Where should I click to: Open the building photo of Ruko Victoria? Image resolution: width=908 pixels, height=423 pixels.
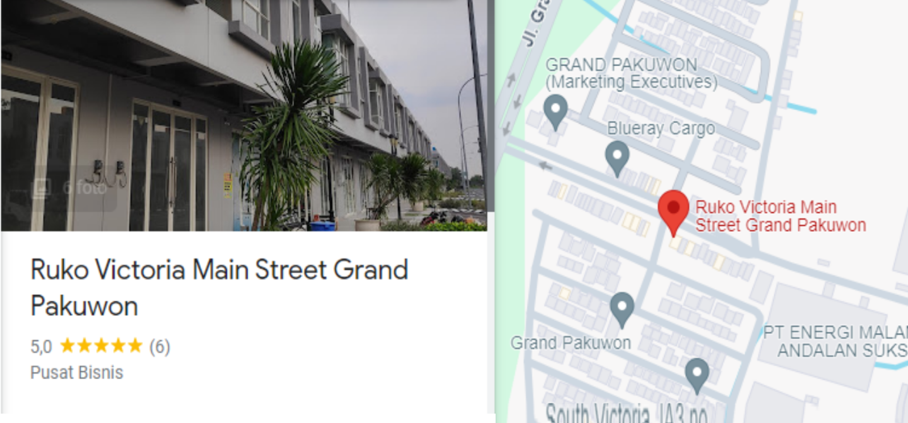(244, 115)
